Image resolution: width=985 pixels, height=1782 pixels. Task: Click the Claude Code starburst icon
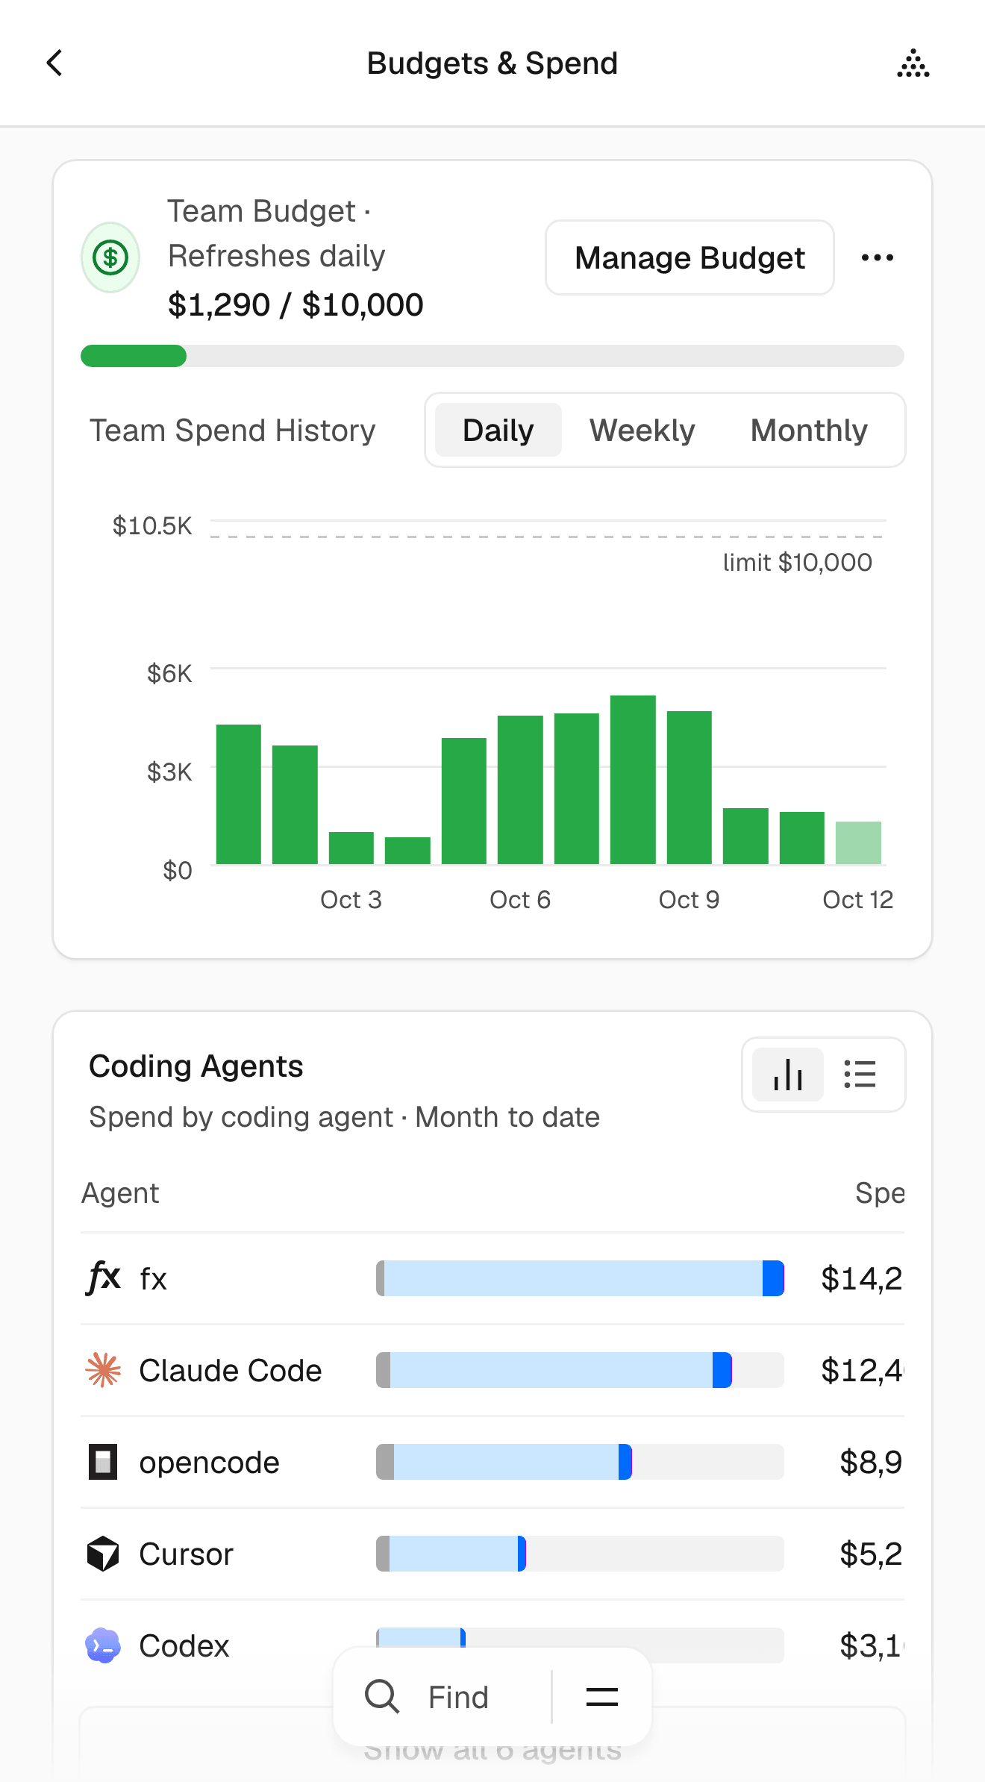(x=103, y=1370)
